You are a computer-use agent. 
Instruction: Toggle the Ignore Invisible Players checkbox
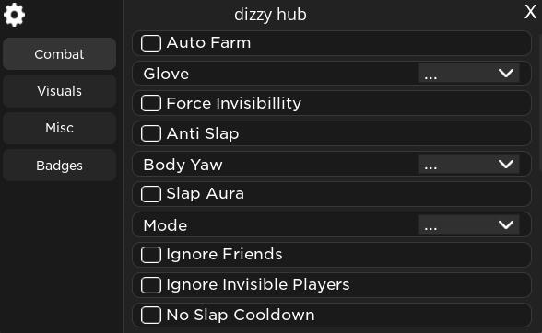[151, 285]
